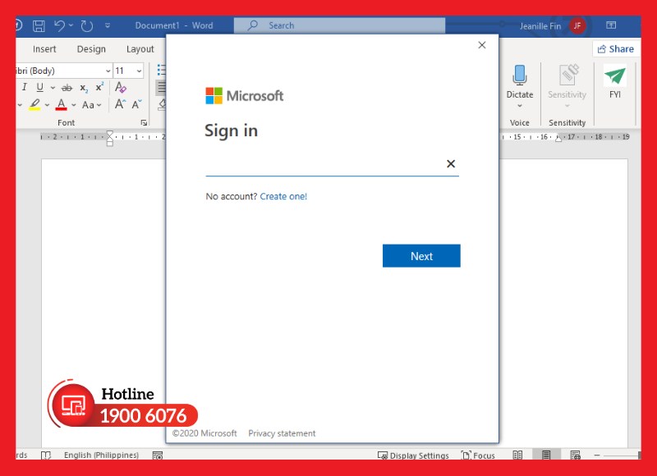This screenshot has width=657, height=476.
Task: Click the Bullets list icon
Action: (161, 70)
